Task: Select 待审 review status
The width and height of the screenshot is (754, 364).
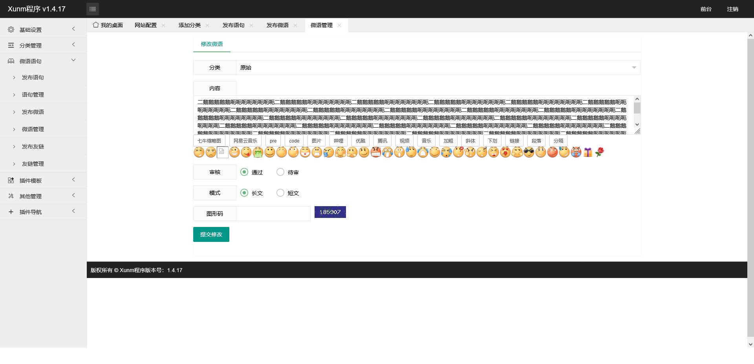Action: (280, 172)
